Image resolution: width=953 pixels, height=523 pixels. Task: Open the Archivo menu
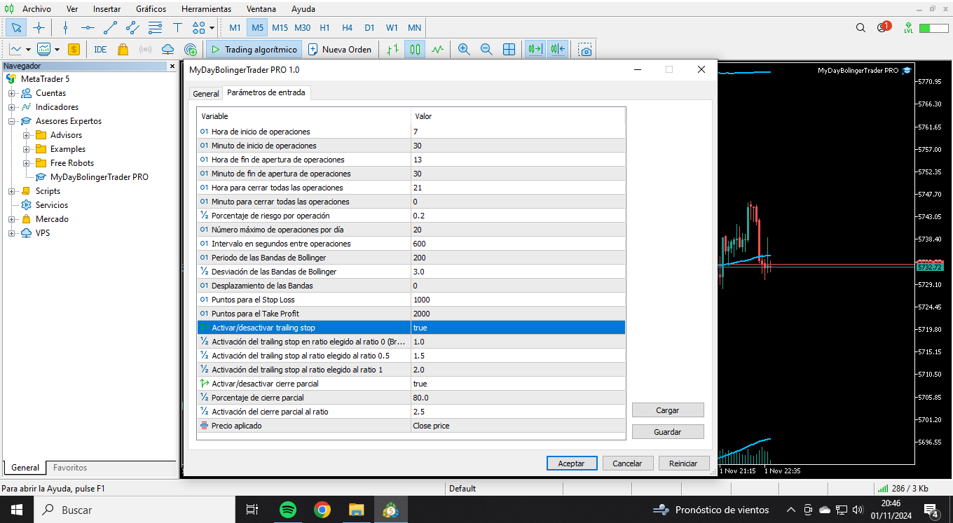[36, 9]
